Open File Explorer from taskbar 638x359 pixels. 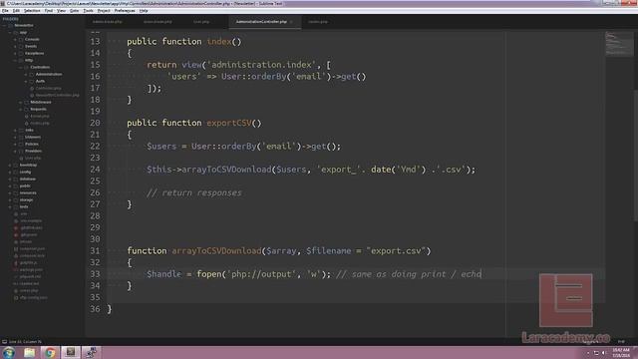pyautogui.click(x=29, y=352)
